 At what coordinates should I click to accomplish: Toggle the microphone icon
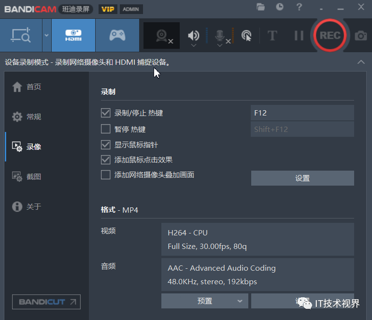(220, 35)
